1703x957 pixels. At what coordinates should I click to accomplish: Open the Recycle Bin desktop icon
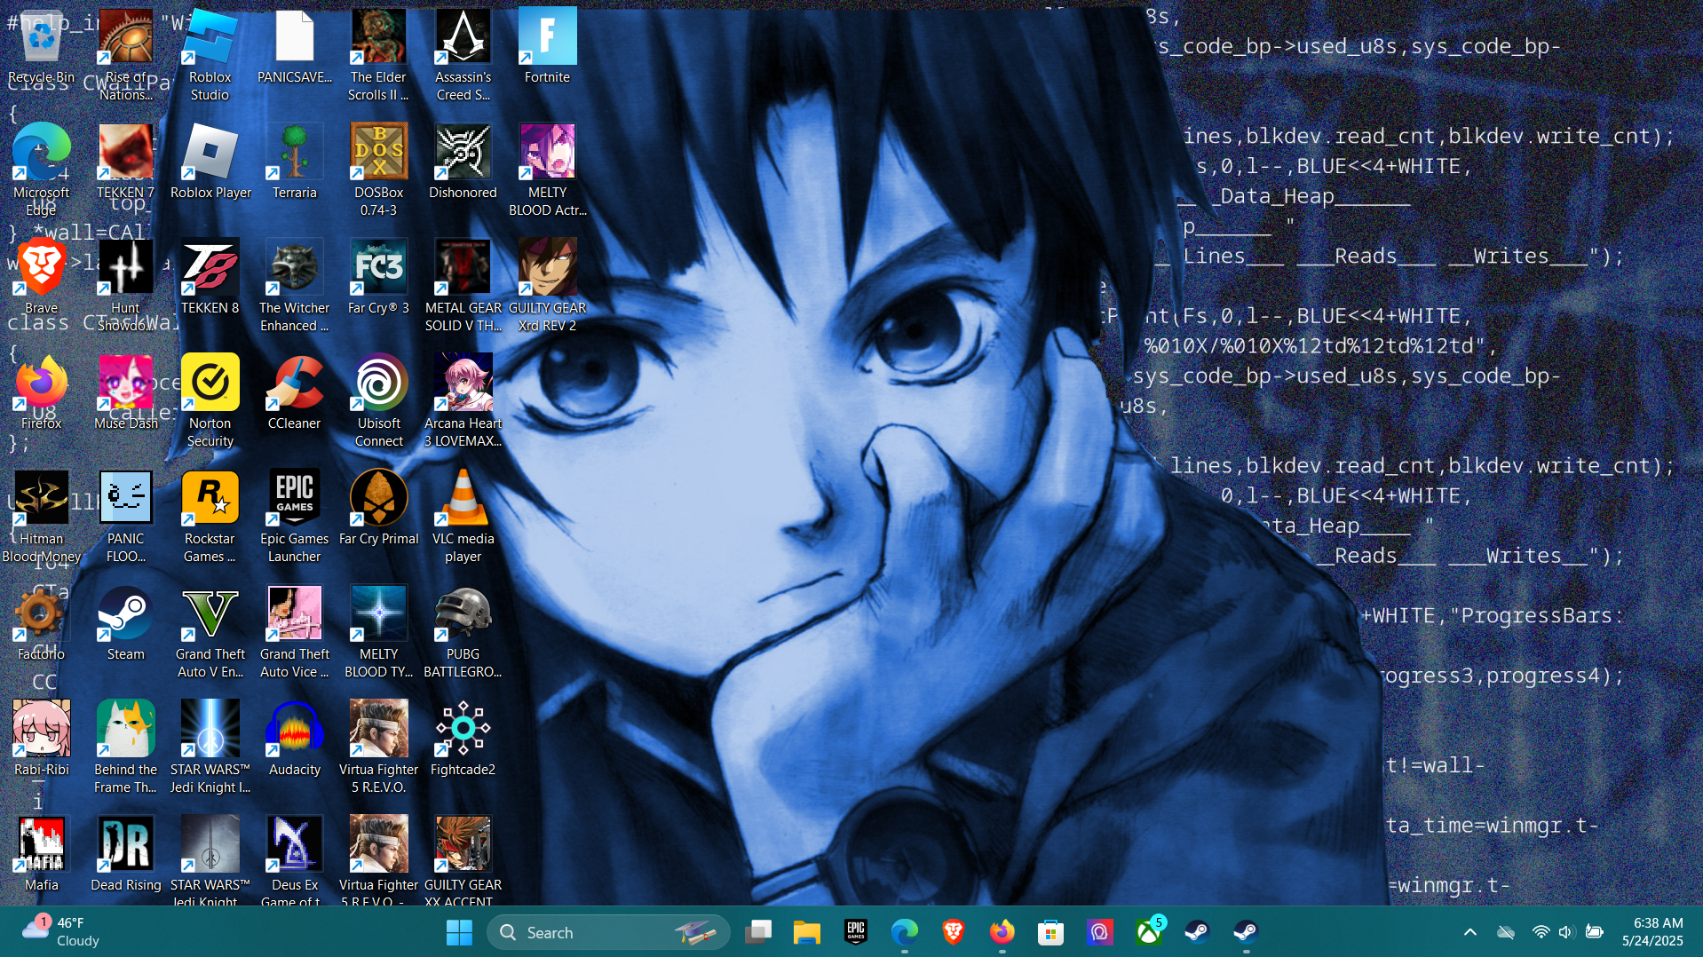coord(41,47)
